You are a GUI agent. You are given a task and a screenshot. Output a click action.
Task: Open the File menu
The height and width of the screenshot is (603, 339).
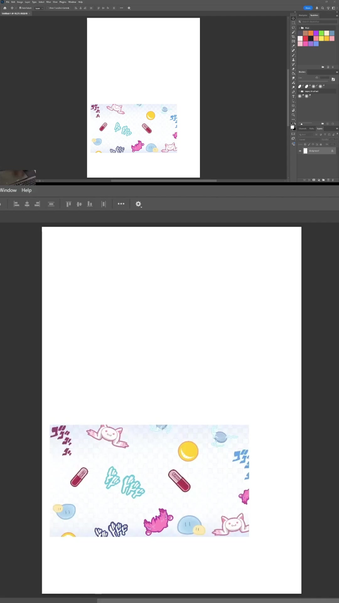[x=8, y=2]
